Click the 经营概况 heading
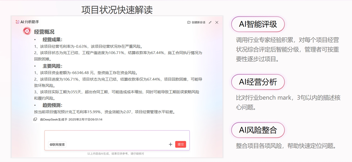The image size is (352, 162). (44, 32)
